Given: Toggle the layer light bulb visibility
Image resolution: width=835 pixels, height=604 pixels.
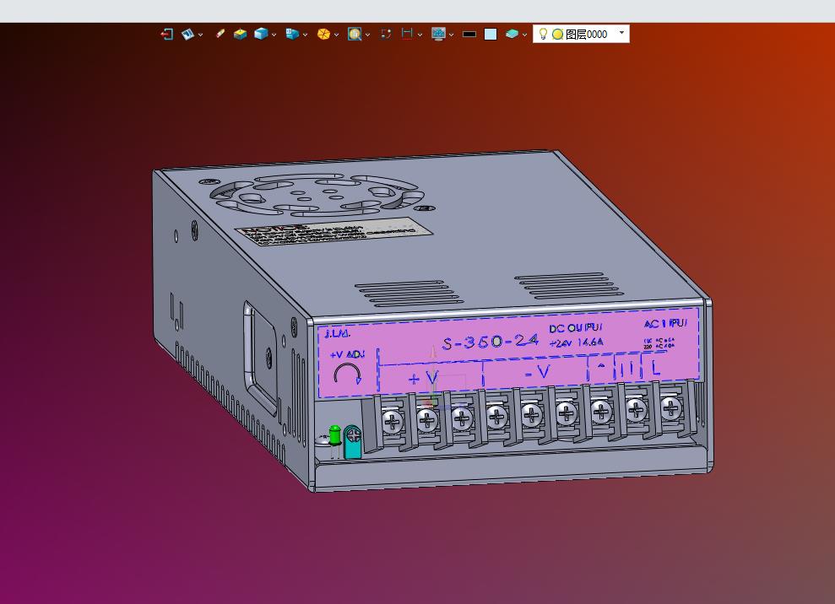Looking at the screenshot, I should click(x=543, y=34).
